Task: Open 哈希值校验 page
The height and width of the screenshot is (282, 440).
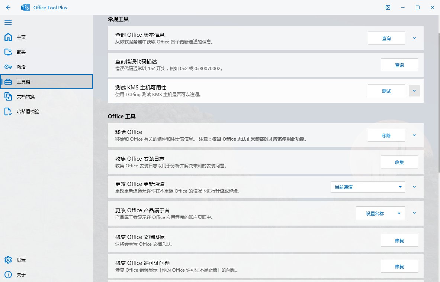Action: point(46,111)
